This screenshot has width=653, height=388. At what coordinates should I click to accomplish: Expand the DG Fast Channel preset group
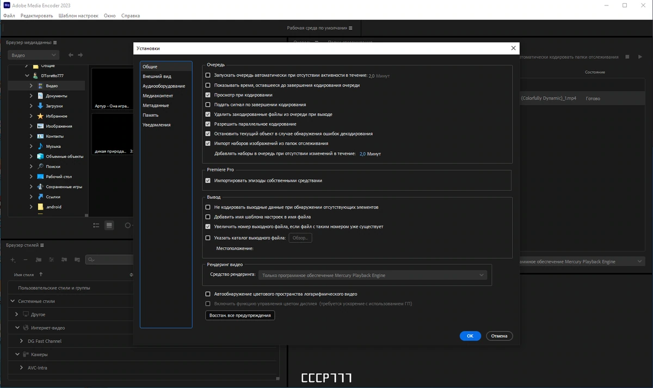click(22, 341)
